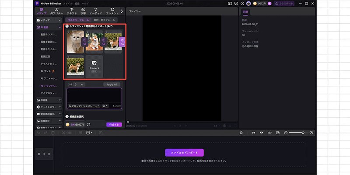Open the ヘルプ menu
This screenshot has height=175, width=350.
point(85,3)
